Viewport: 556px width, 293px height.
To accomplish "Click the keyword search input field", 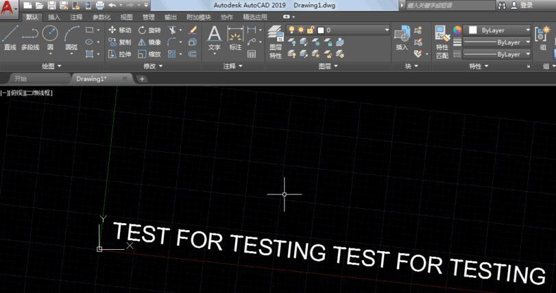I will coord(450,5).
